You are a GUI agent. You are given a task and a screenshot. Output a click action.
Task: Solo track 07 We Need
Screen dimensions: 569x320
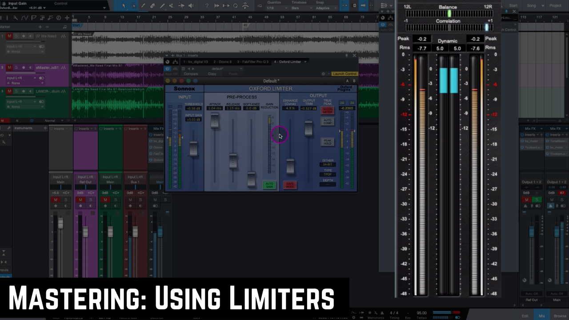[x=16, y=36]
